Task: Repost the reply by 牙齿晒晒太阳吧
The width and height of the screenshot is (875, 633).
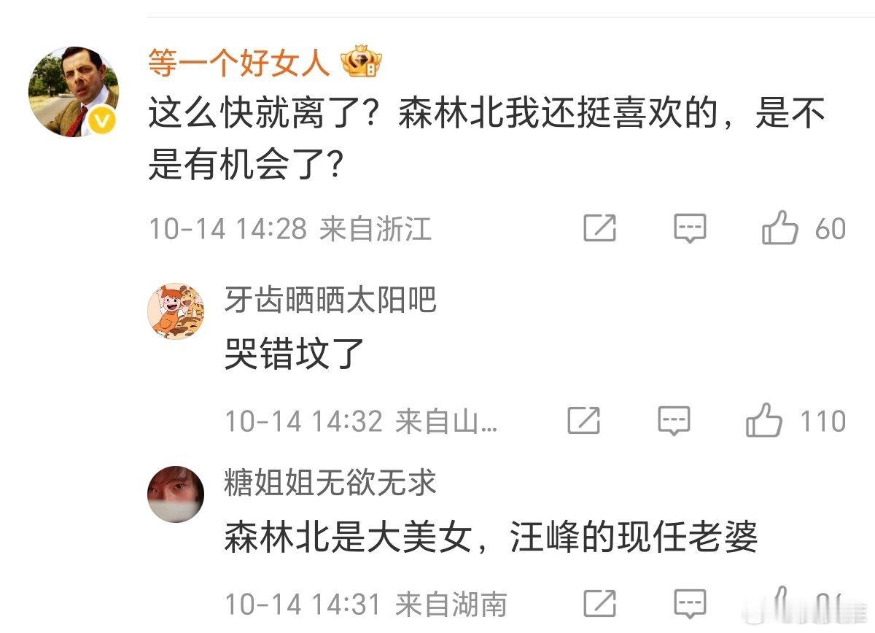Action: pos(584,421)
